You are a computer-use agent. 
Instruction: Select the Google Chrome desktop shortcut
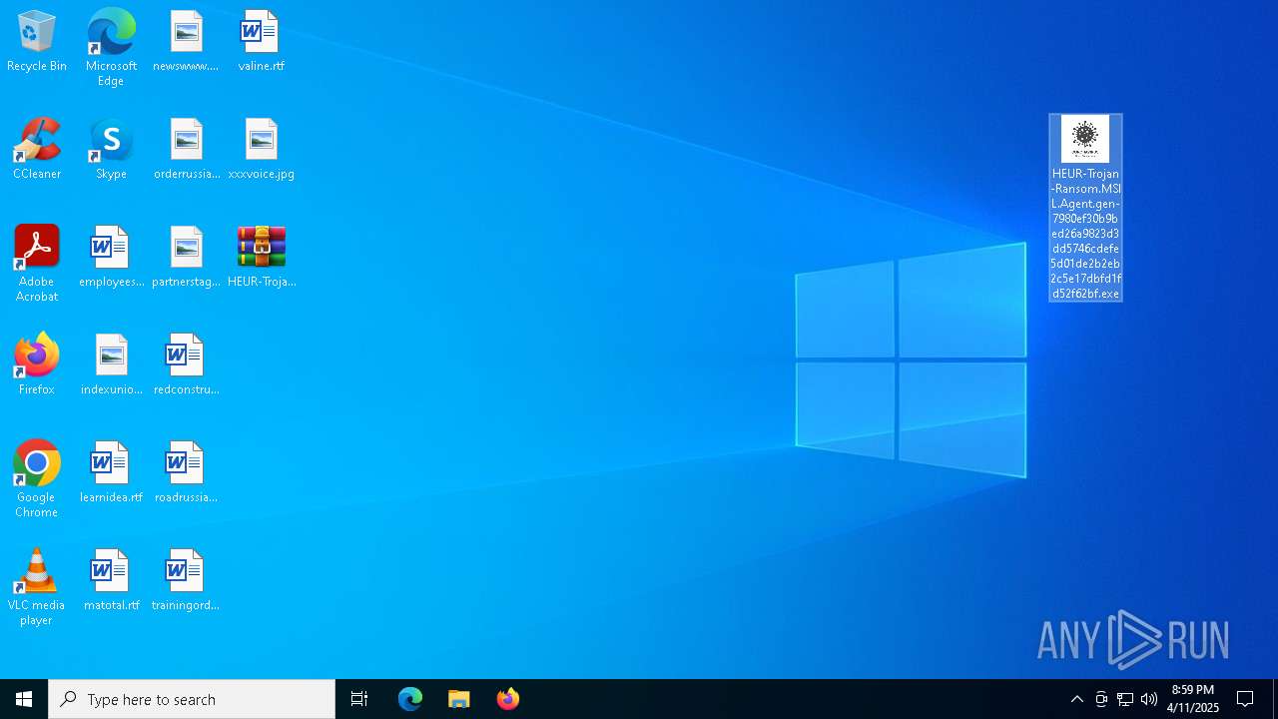click(x=37, y=479)
